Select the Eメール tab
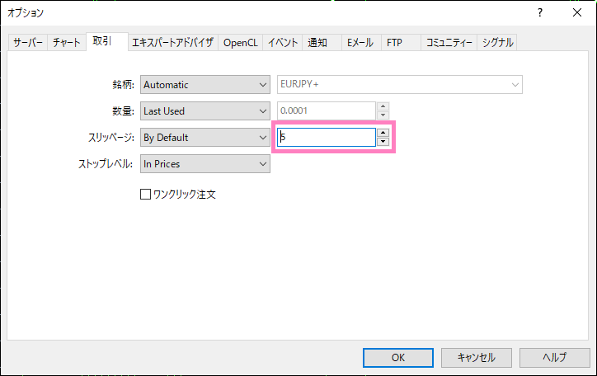The height and width of the screenshot is (376, 597). click(360, 43)
